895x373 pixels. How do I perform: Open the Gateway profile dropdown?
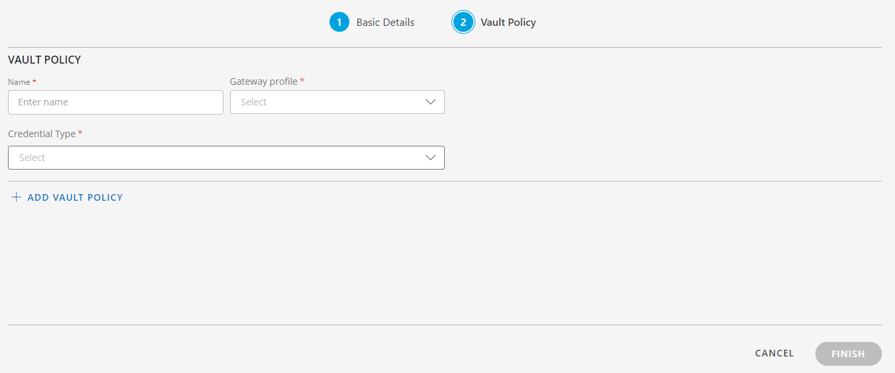[x=337, y=102]
